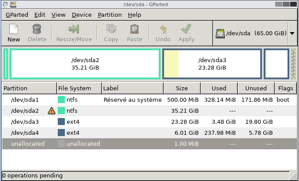Open the device selector showing 65.00 GiB

click(251, 33)
